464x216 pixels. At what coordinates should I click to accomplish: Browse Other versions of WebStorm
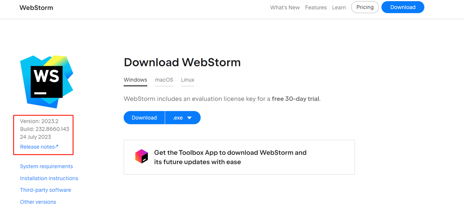click(x=38, y=202)
